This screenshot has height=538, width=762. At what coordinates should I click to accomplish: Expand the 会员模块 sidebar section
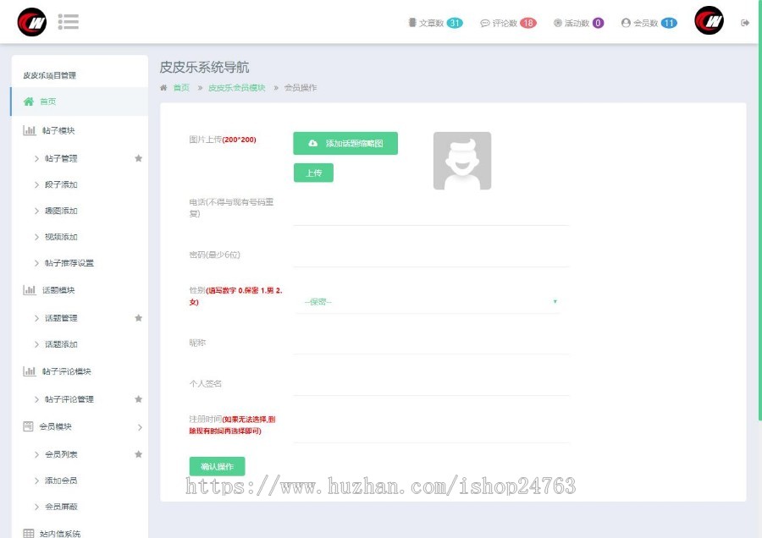80,427
